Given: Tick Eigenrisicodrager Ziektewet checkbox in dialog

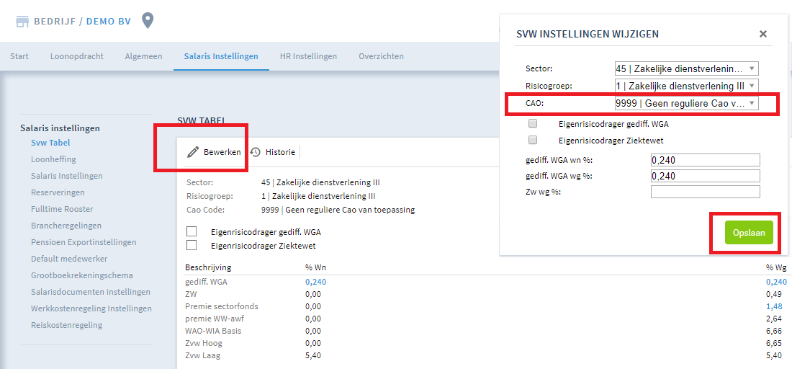Looking at the screenshot, I should click(532, 140).
